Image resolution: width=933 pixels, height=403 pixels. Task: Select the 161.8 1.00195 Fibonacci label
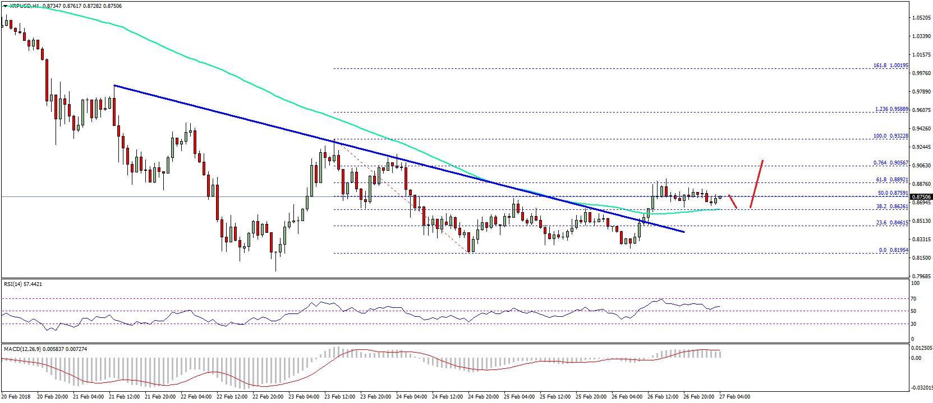tap(891, 65)
